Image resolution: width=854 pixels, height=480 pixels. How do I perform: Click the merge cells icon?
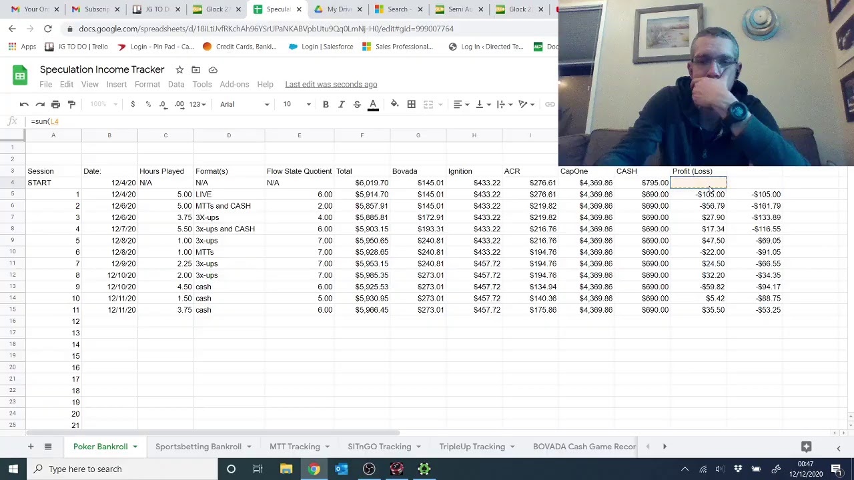click(428, 104)
